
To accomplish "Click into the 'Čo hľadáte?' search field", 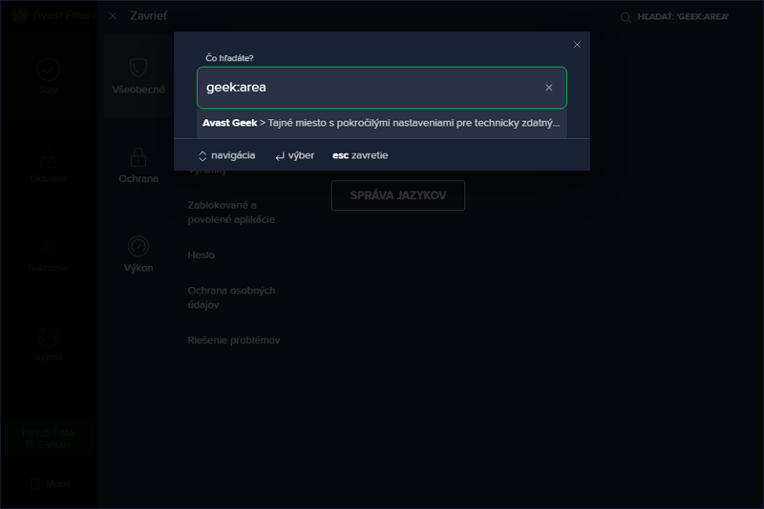I will [381, 88].
